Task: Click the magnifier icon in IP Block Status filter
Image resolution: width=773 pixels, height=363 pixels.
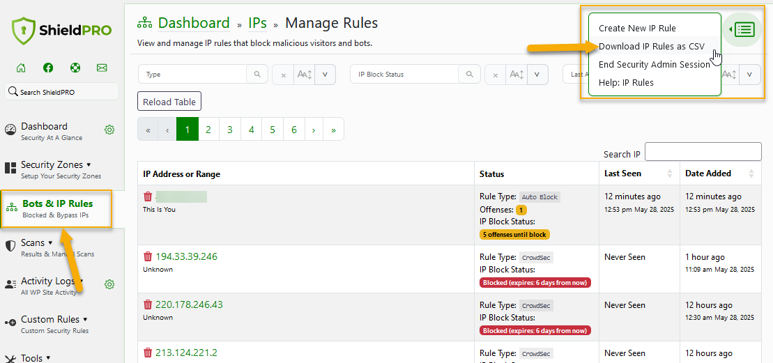Action: point(469,75)
